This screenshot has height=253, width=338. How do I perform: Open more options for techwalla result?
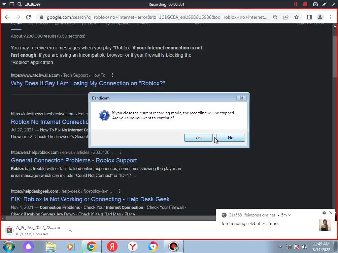[x=112, y=75]
